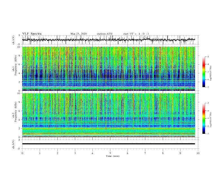Click the "-7" tick on ch.1 color bar

click(x=208, y=87)
